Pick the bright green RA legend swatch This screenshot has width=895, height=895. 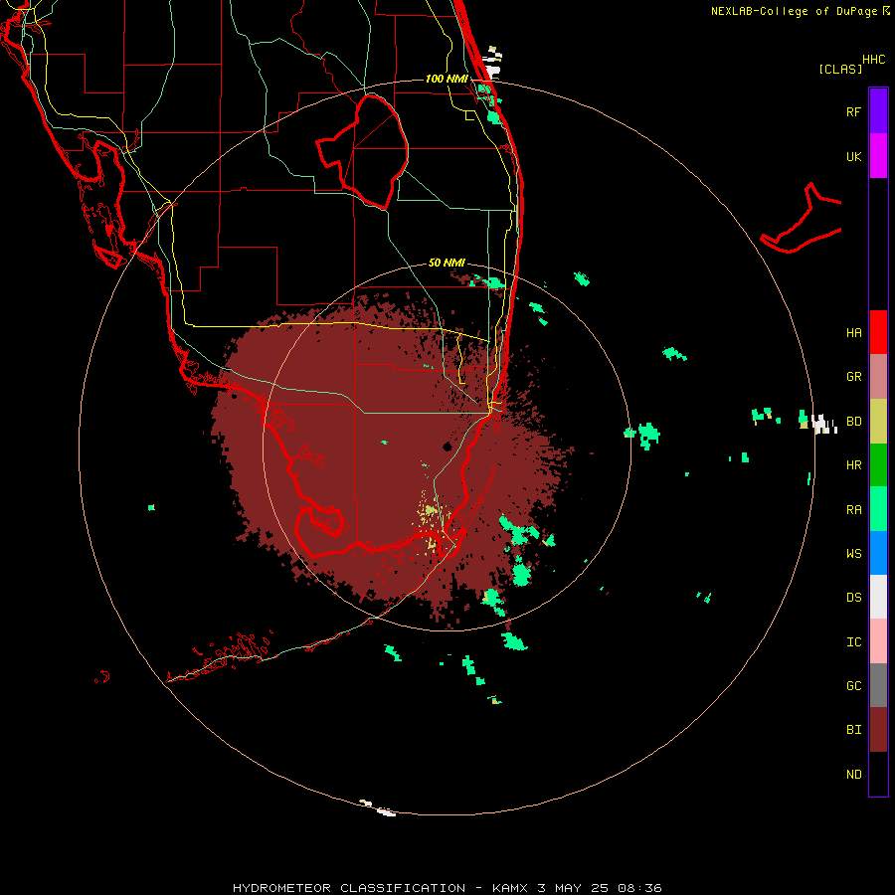coord(878,509)
